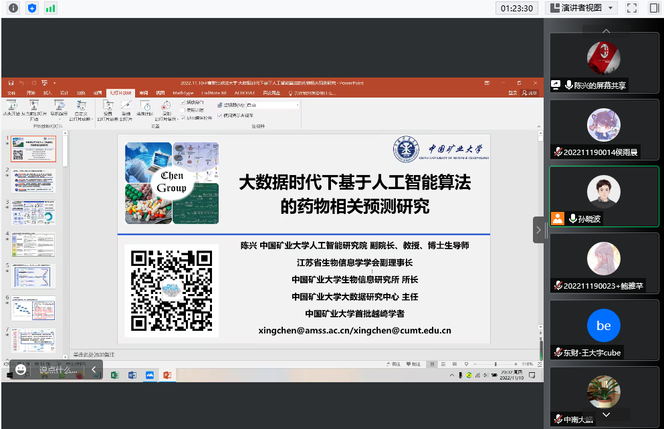Open the 演讲者视图 view dropdown
This screenshot has width=664, height=429.
[582, 8]
